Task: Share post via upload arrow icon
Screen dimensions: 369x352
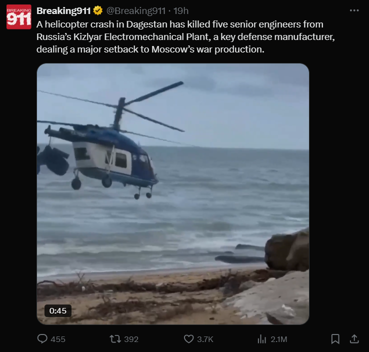Action: pyautogui.click(x=354, y=339)
